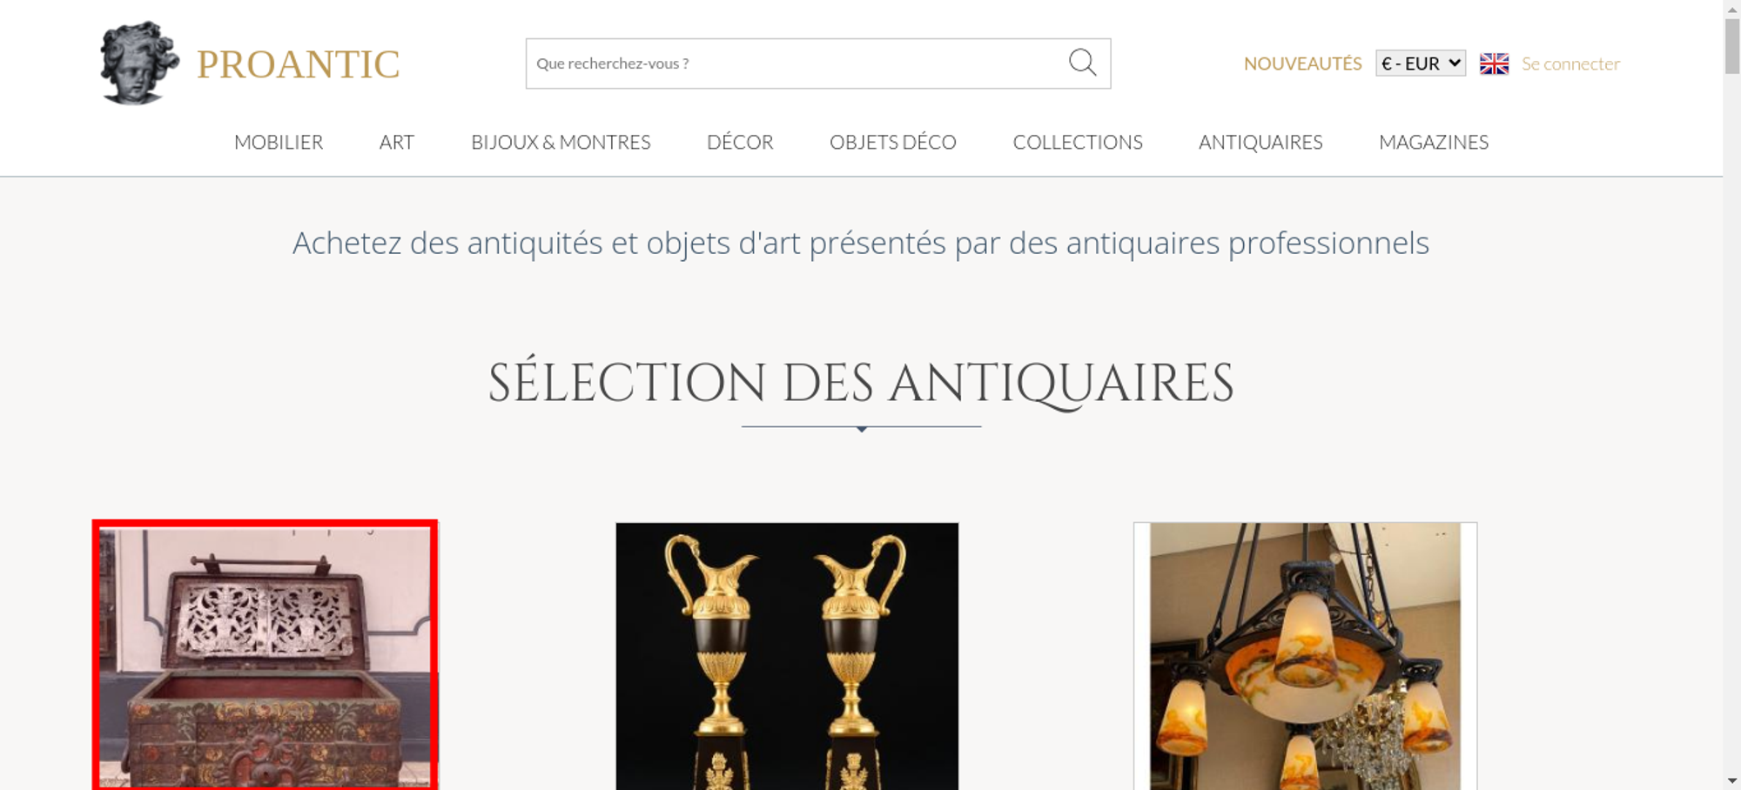
Task: Click the scrollbar down arrow
Action: [1732, 780]
